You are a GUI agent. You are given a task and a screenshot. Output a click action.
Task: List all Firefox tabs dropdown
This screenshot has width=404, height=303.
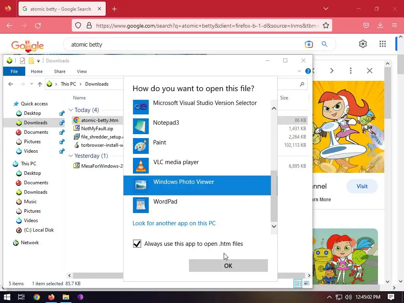(325, 9)
